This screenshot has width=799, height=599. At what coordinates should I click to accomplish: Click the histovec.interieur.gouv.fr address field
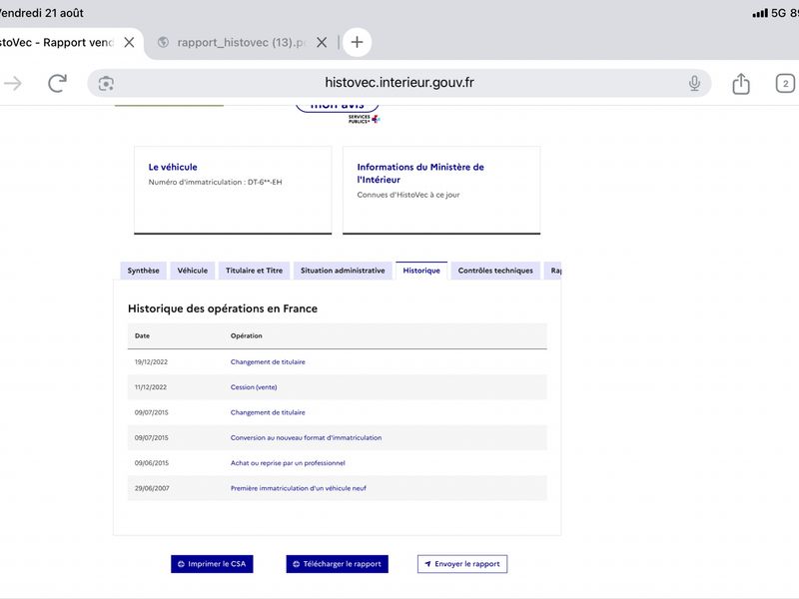point(399,83)
